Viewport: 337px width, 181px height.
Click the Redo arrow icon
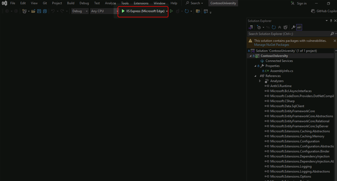point(62,11)
